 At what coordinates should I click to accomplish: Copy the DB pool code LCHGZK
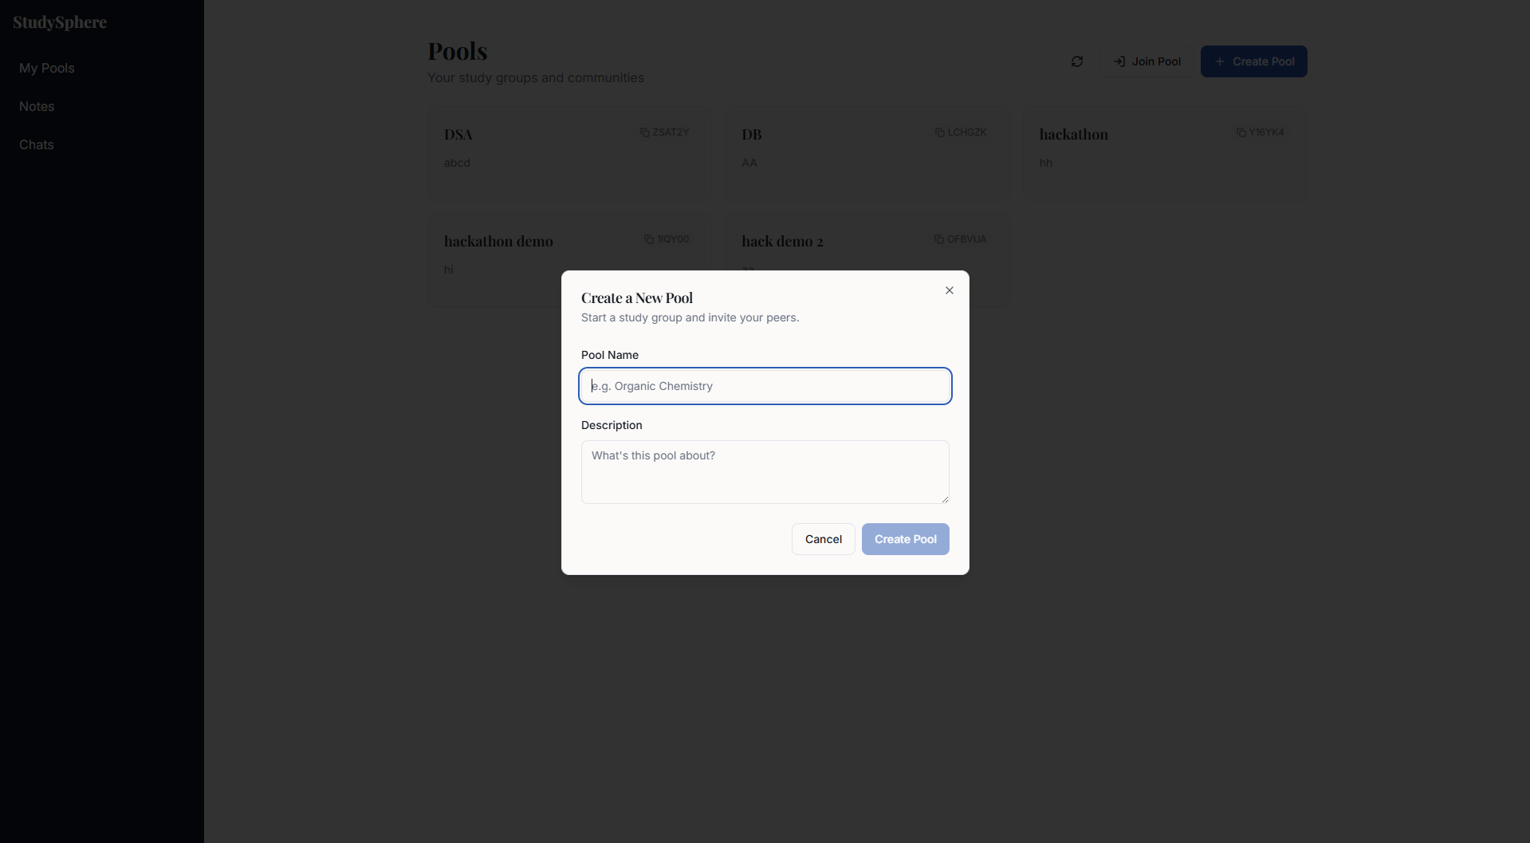(961, 132)
